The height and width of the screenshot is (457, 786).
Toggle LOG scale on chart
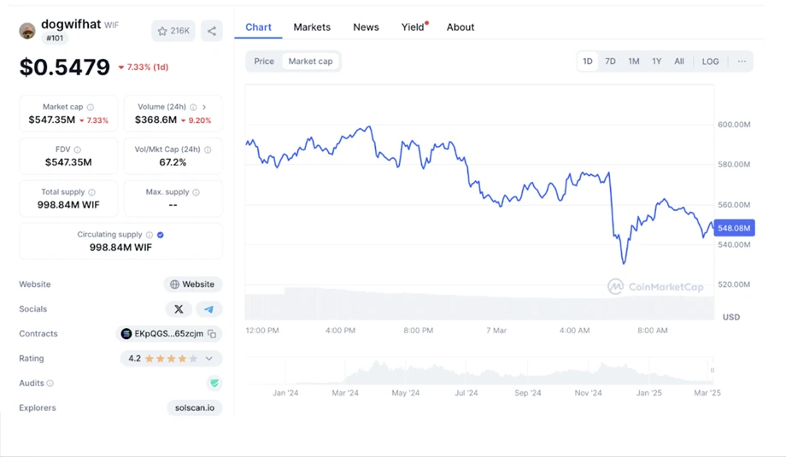point(710,62)
